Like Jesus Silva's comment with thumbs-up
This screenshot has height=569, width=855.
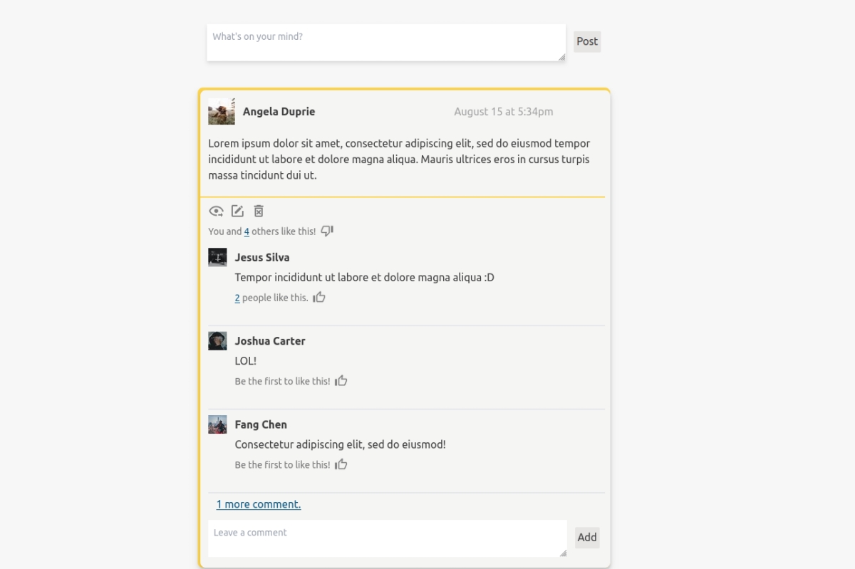coord(319,297)
